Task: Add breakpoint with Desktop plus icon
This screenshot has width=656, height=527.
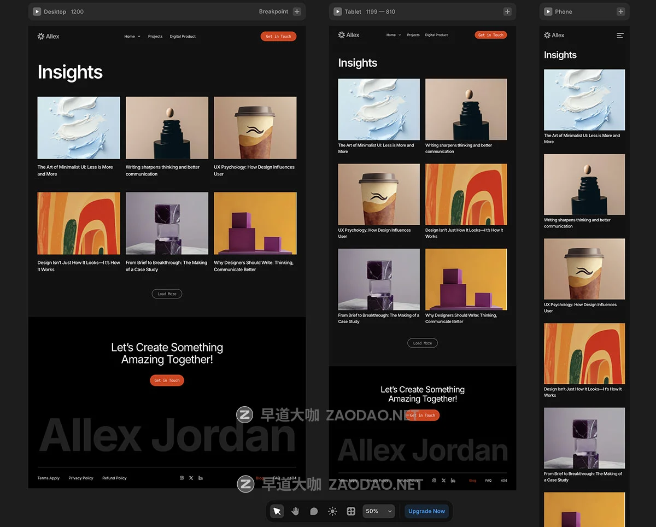Action: tap(296, 11)
